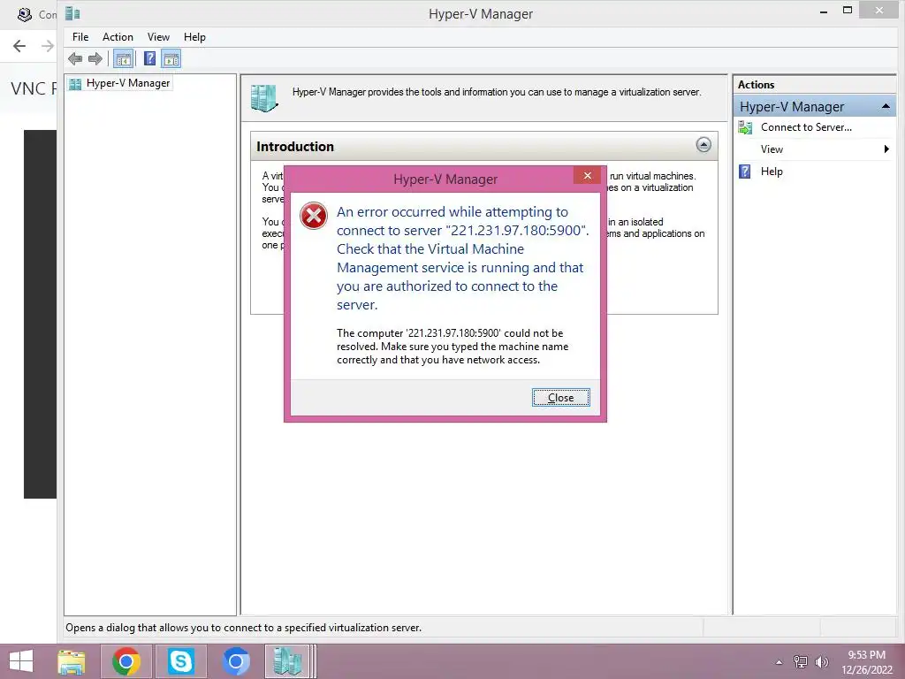Click the Forward arrow in the toolbar
Image resolution: width=905 pixels, height=679 pixels.
click(x=95, y=58)
